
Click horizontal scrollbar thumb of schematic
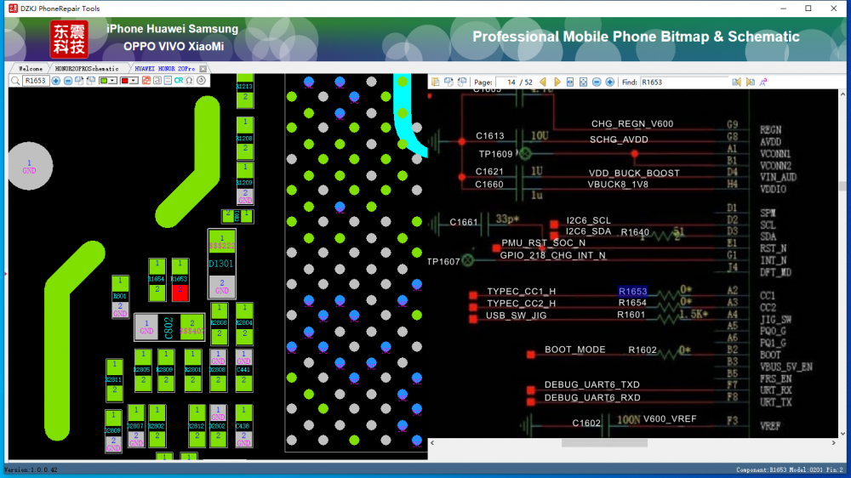tap(604, 443)
